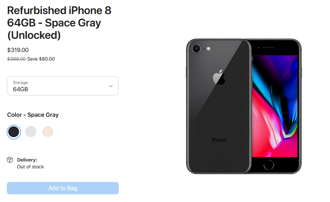Expand the storage chevron arrow
Viewport: 330px width, 202px height.
[111, 86]
